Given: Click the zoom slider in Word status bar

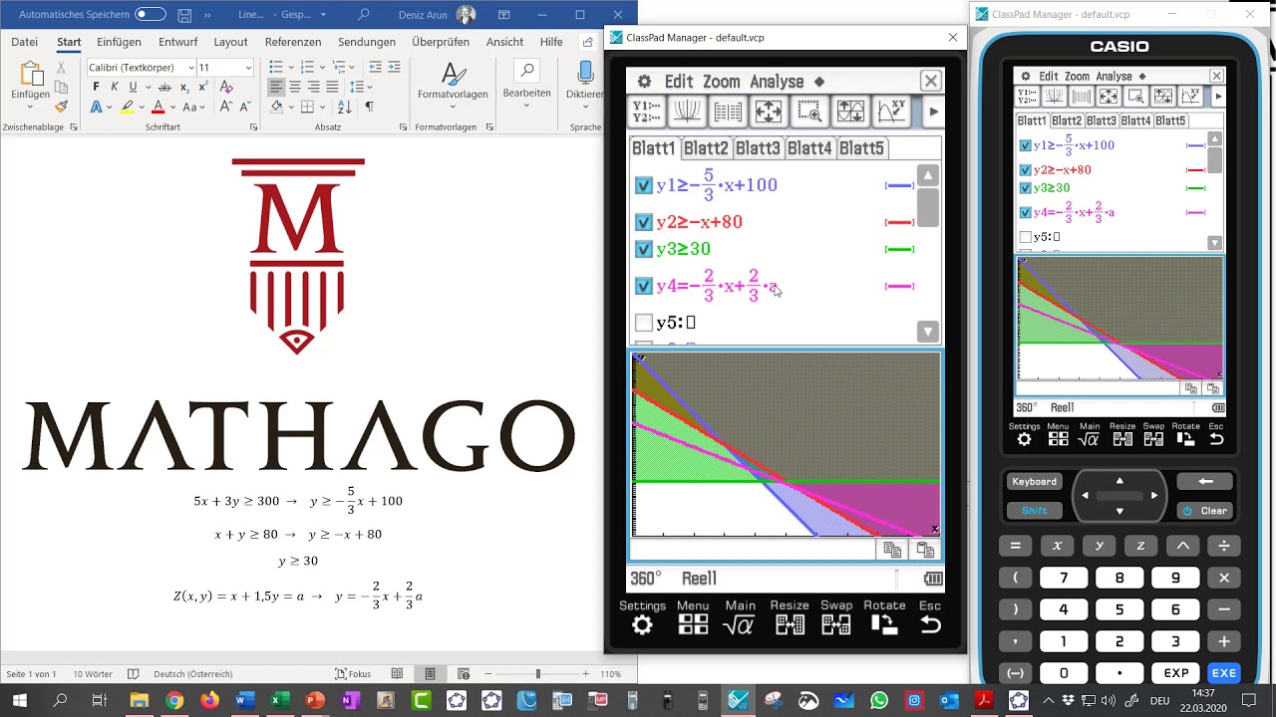Looking at the screenshot, I should pyautogui.click(x=537, y=674).
